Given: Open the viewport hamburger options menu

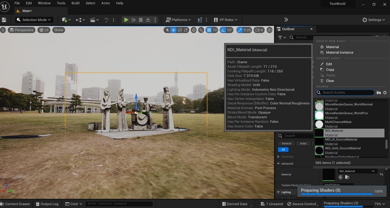Looking at the screenshot, I should tap(3, 30).
